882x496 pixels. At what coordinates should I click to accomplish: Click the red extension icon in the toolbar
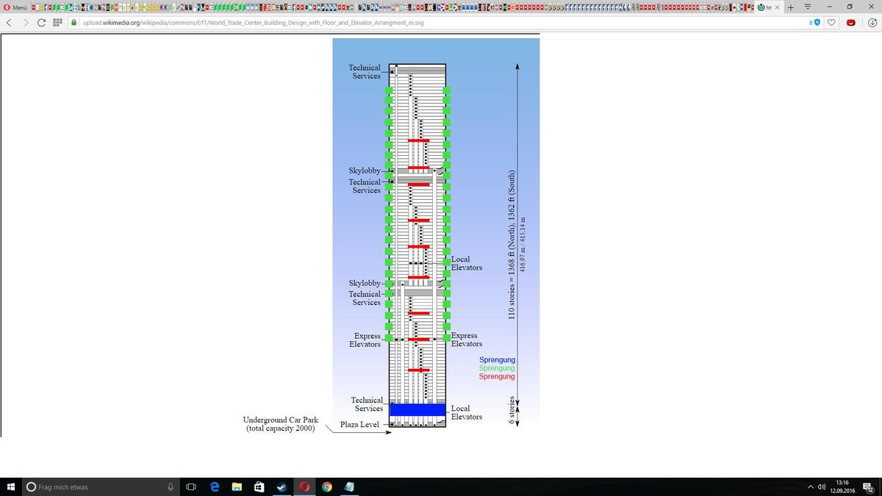pos(851,23)
